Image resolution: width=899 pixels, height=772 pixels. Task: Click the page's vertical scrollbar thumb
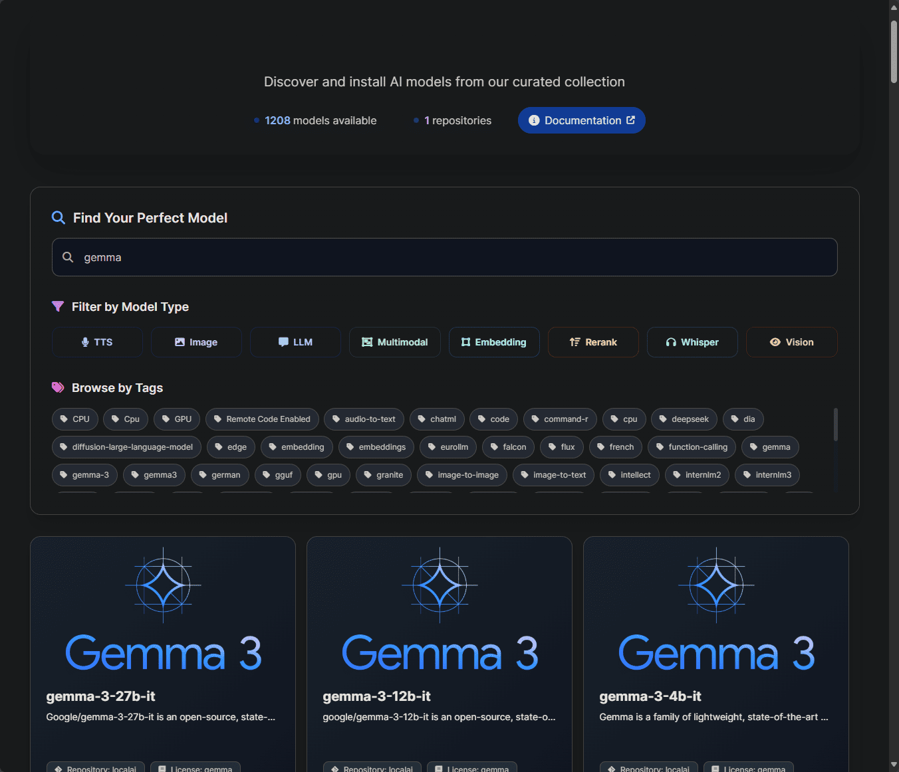click(894, 52)
